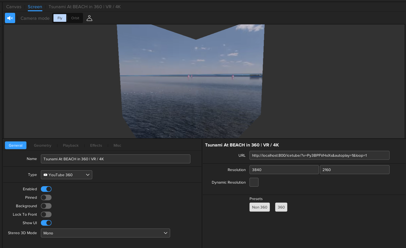Image resolution: width=406 pixels, height=248 pixels.
Task: Click the URL input field
Action: point(319,155)
